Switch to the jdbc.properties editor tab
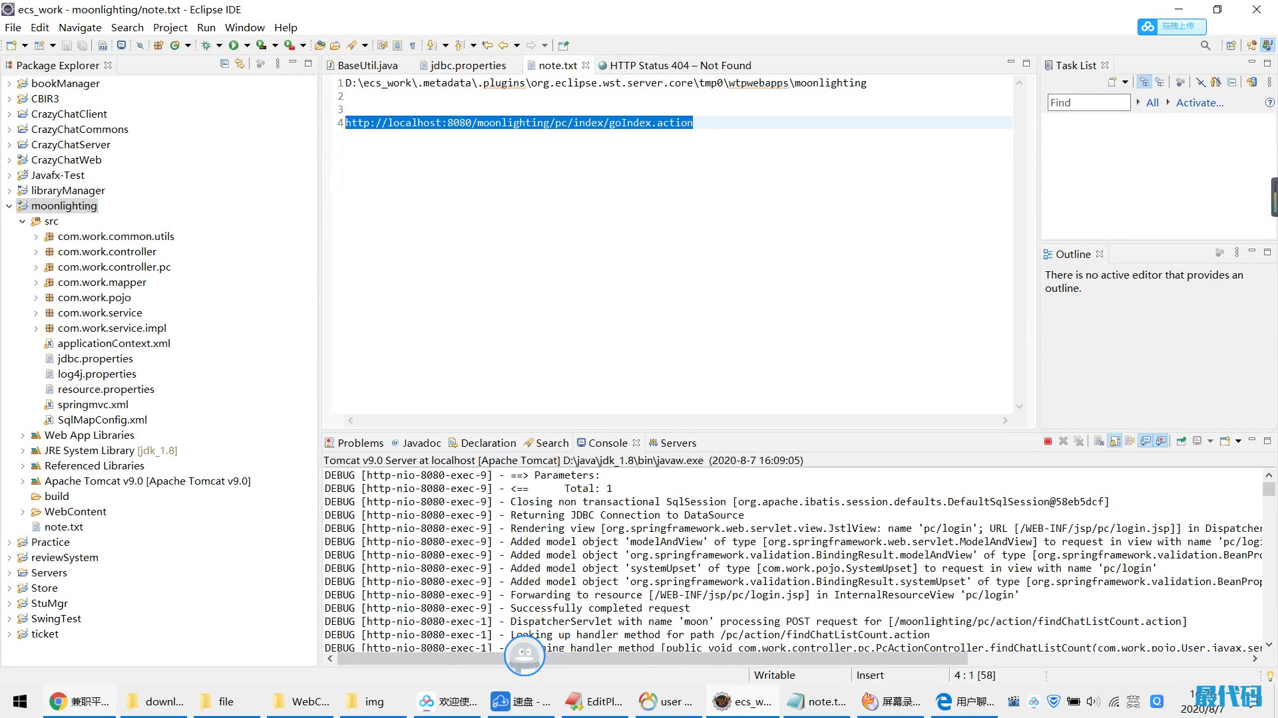The width and height of the screenshot is (1278, 718). pyautogui.click(x=462, y=65)
